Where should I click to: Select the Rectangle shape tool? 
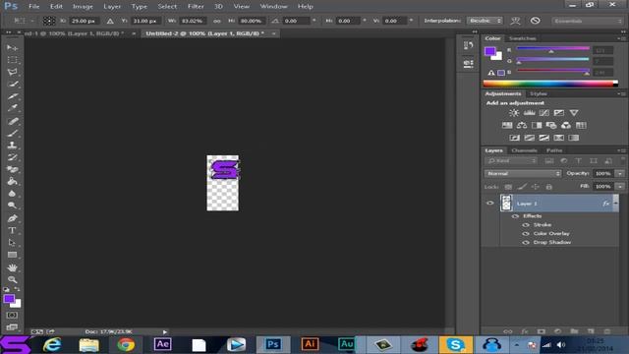point(12,255)
